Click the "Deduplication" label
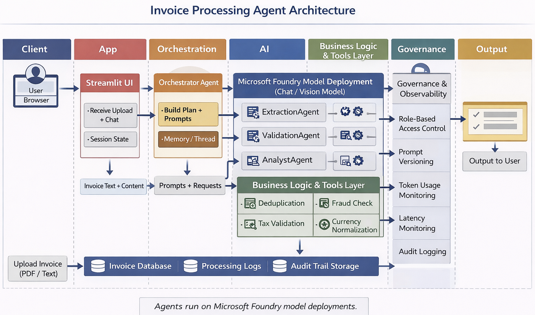Screen dimensions: 535x315 [282, 203]
